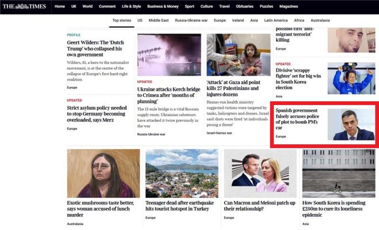The width and height of the screenshot is (379, 230).
Task: Click Europe tag under anti-migrant killing story
Action: pyautogui.click(x=281, y=49)
